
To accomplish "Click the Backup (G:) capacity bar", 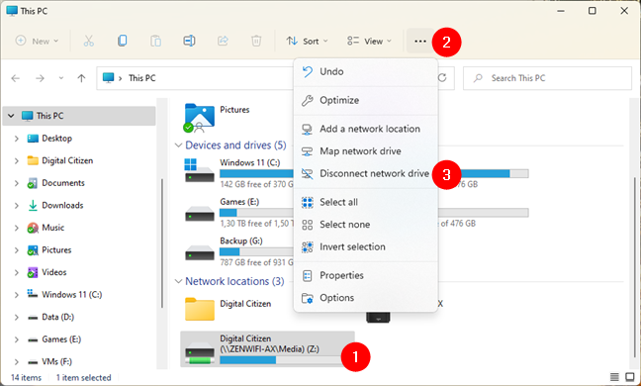I will point(256,251).
